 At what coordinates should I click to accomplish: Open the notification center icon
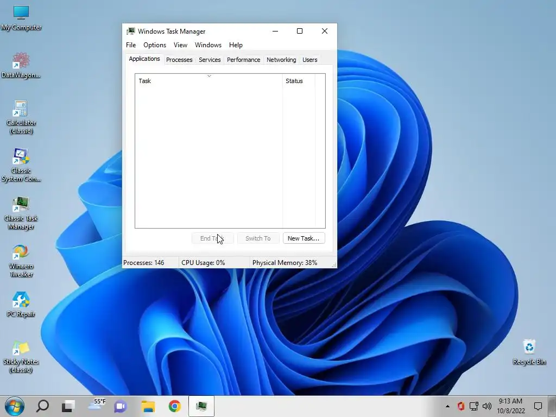point(538,406)
